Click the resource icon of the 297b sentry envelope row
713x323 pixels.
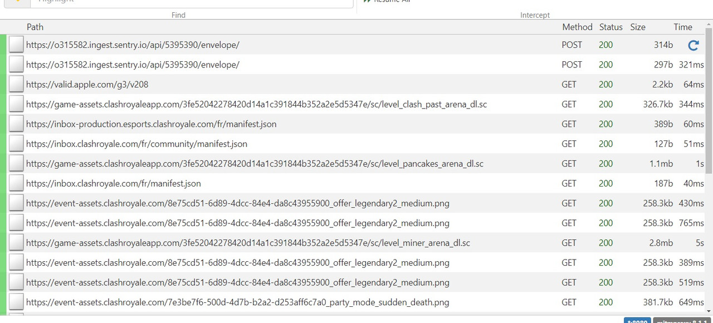coord(16,65)
